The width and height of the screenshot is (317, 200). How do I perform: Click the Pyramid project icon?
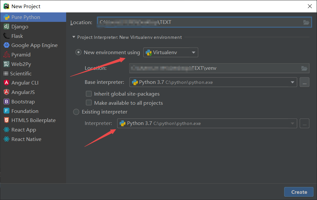[x=7, y=55]
